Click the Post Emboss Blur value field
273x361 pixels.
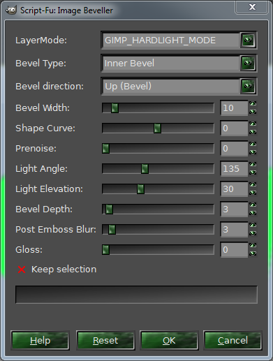click(x=234, y=230)
